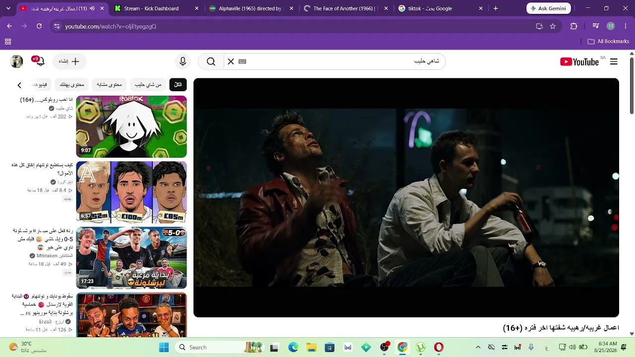Screen dimensions: 635x357
Task: Select the محتوى يهمّك filter chip
Action: click(72, 85)
